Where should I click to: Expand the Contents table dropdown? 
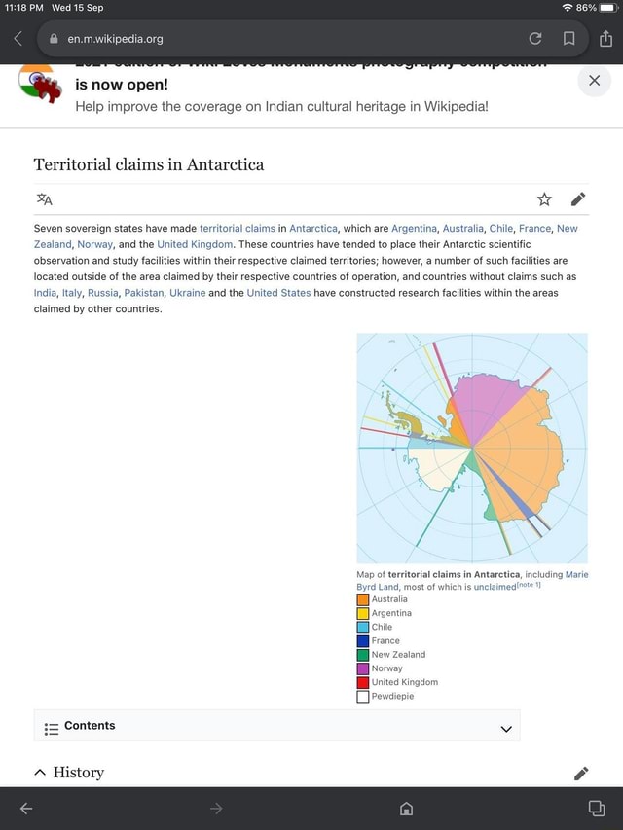click(x=505, y=728)
